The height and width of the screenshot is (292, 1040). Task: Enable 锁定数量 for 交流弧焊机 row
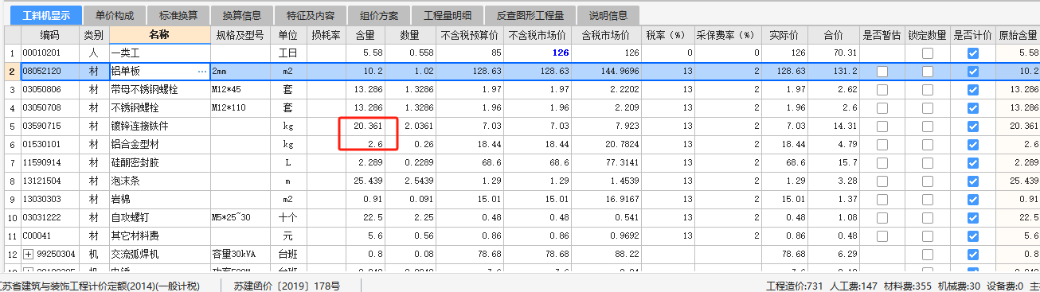pos(928,254)
